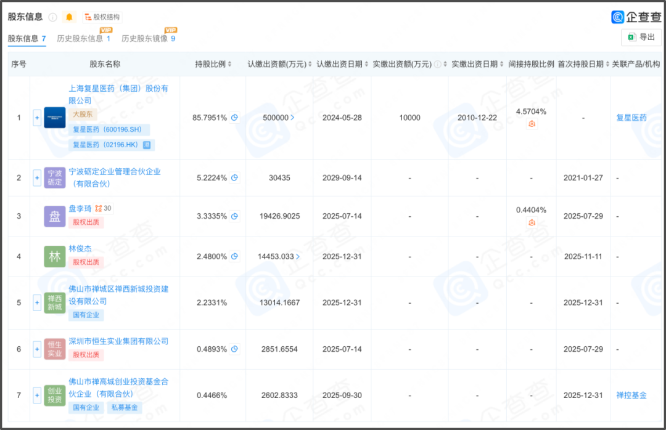Open pie chart icon beside 0.4893%
The width and height of the screenshot is (666, 430).
pos(234,349)
